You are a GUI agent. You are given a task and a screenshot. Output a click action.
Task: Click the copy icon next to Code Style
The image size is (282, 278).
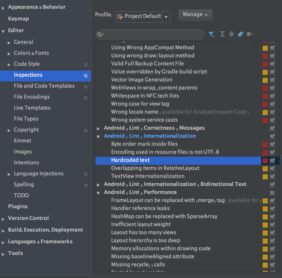pos(86,65)
